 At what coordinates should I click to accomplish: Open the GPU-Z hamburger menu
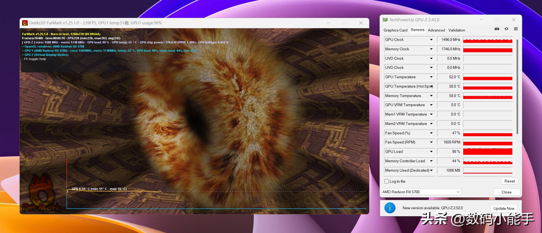516,29
